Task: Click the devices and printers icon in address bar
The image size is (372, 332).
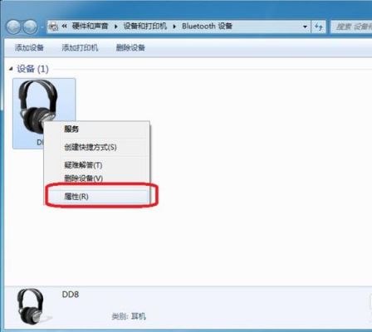Action: [53, 27]
